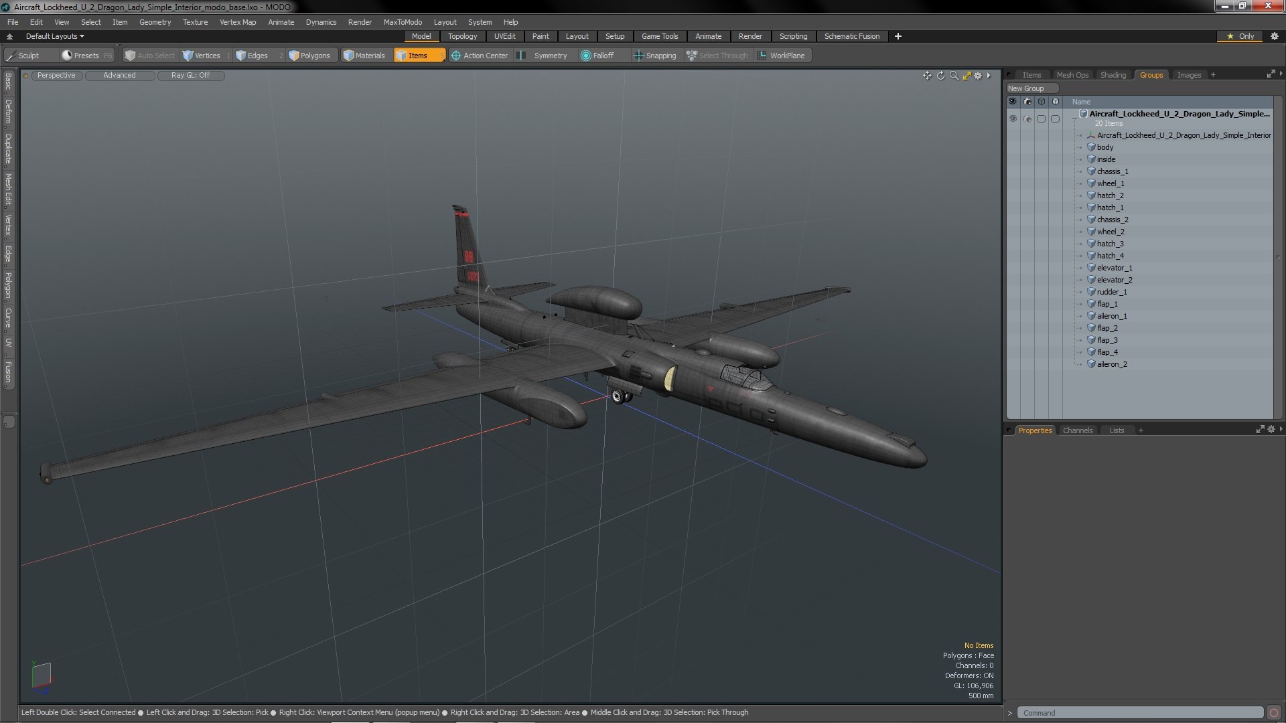Open the Advanced shading style dropdown

[x=119, y=76]
